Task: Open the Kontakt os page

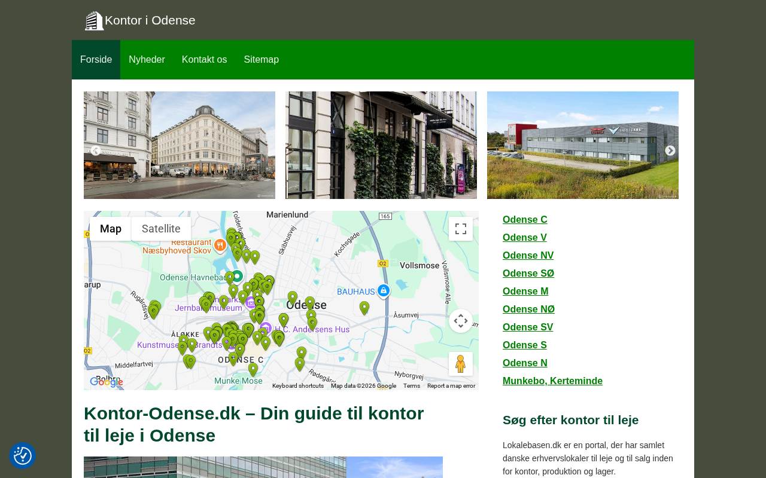Action: (x=204, y=60)
